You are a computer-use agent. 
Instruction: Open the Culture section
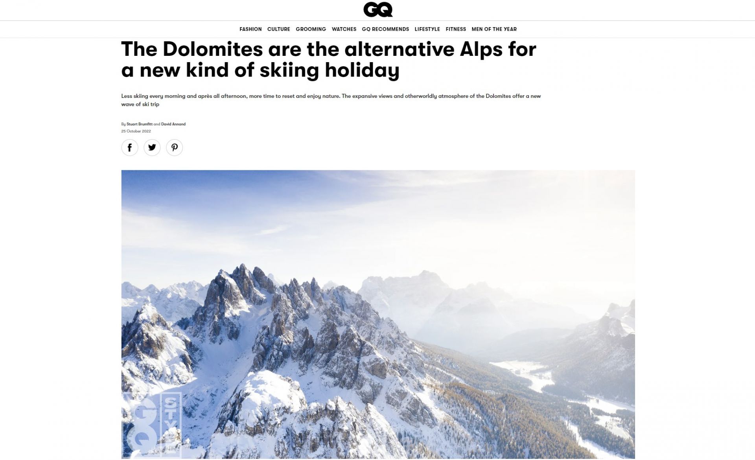279,29
